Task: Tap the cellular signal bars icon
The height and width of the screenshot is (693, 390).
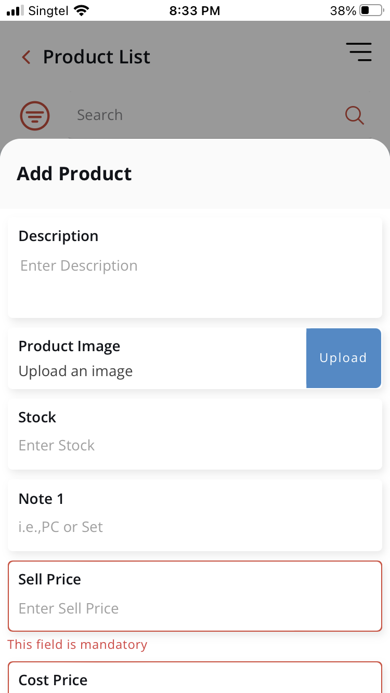Action: click(15, 10)
